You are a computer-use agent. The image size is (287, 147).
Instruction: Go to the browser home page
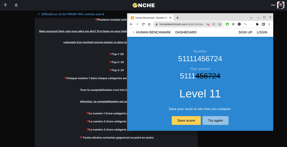pos(149,24)
